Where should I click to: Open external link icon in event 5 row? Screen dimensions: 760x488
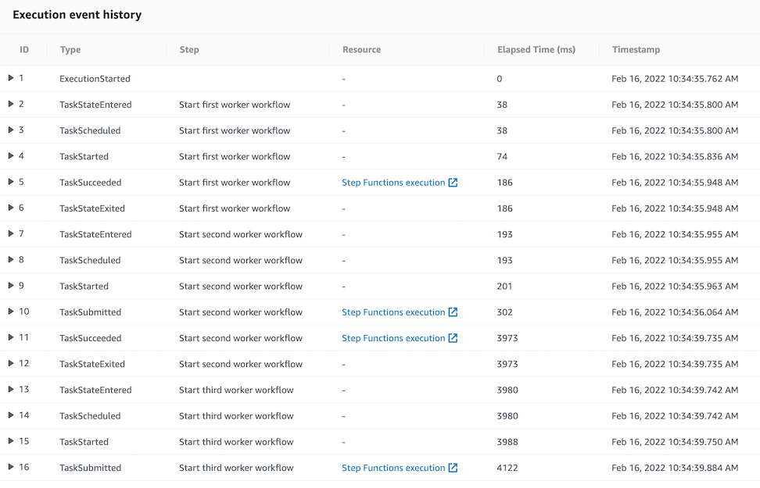coord(453,183)
